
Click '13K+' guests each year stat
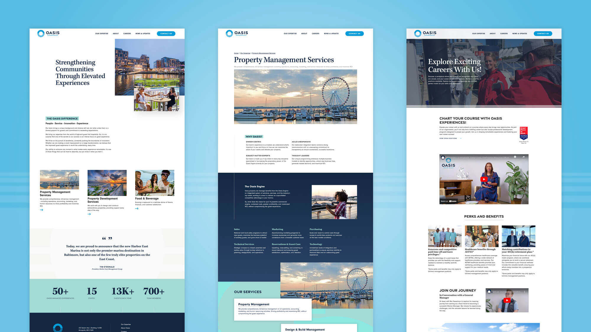coord(123,291)
